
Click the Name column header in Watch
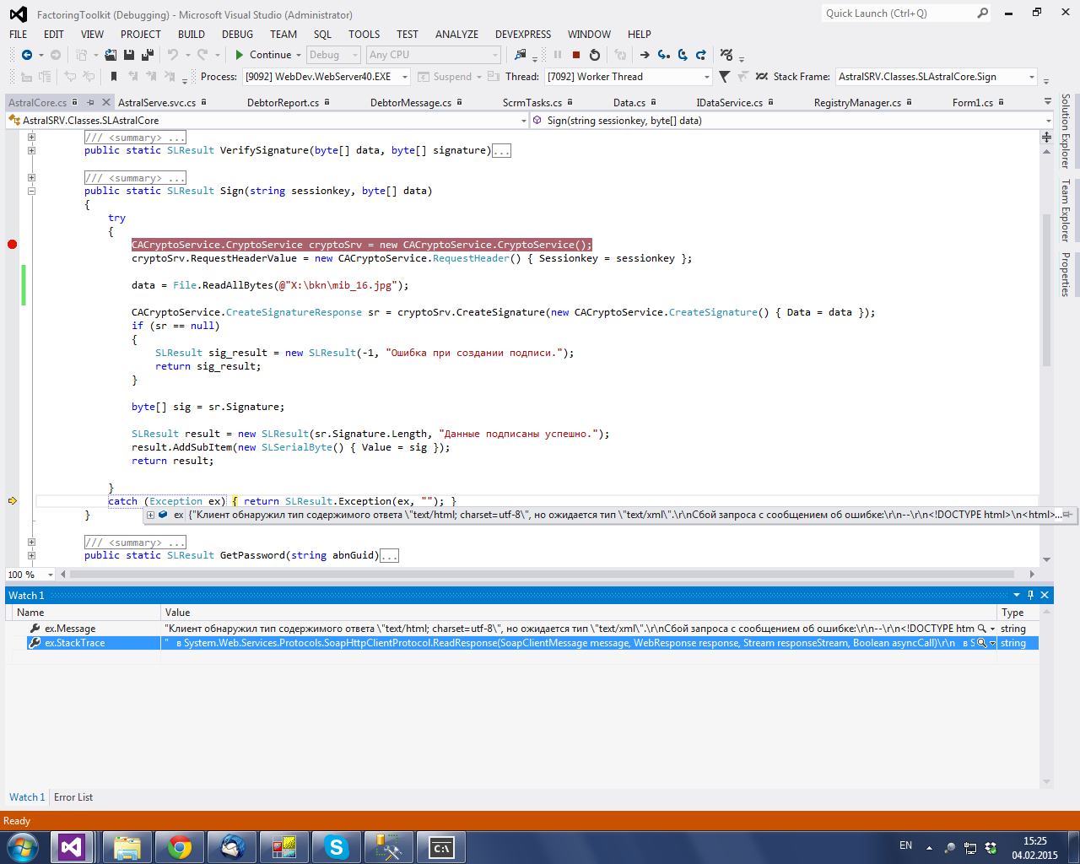click(x=84, y=613)
